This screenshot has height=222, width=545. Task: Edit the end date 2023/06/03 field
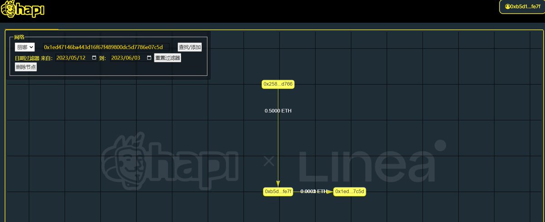click(131, 58)
